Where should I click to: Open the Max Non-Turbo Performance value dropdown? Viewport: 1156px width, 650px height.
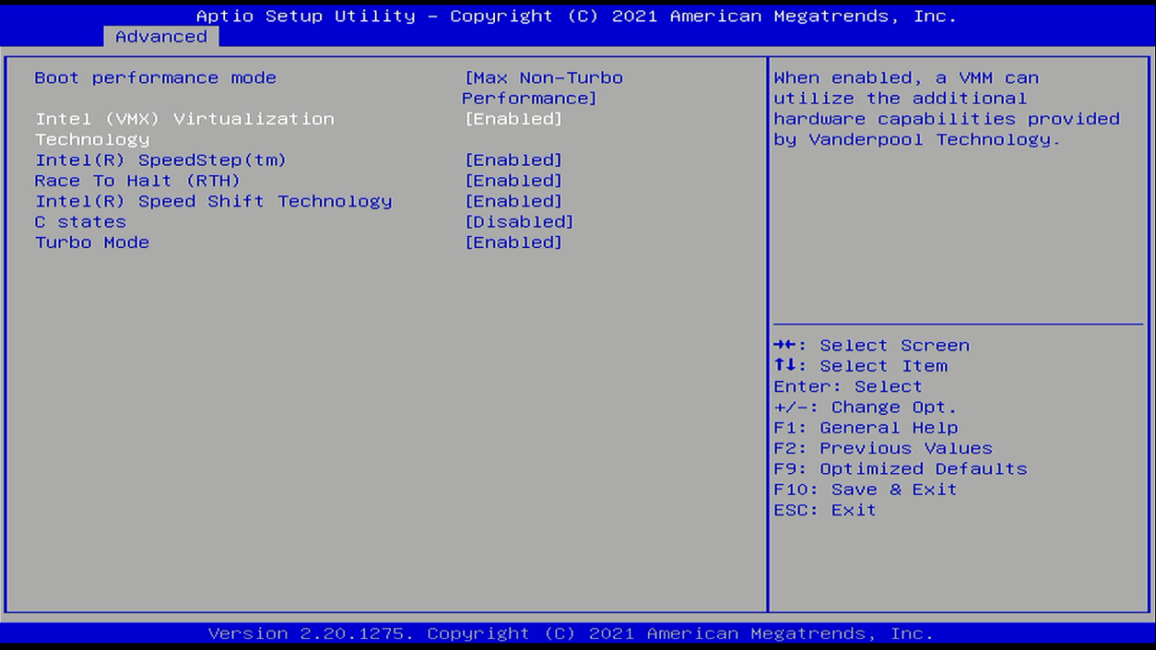point(542,88)
